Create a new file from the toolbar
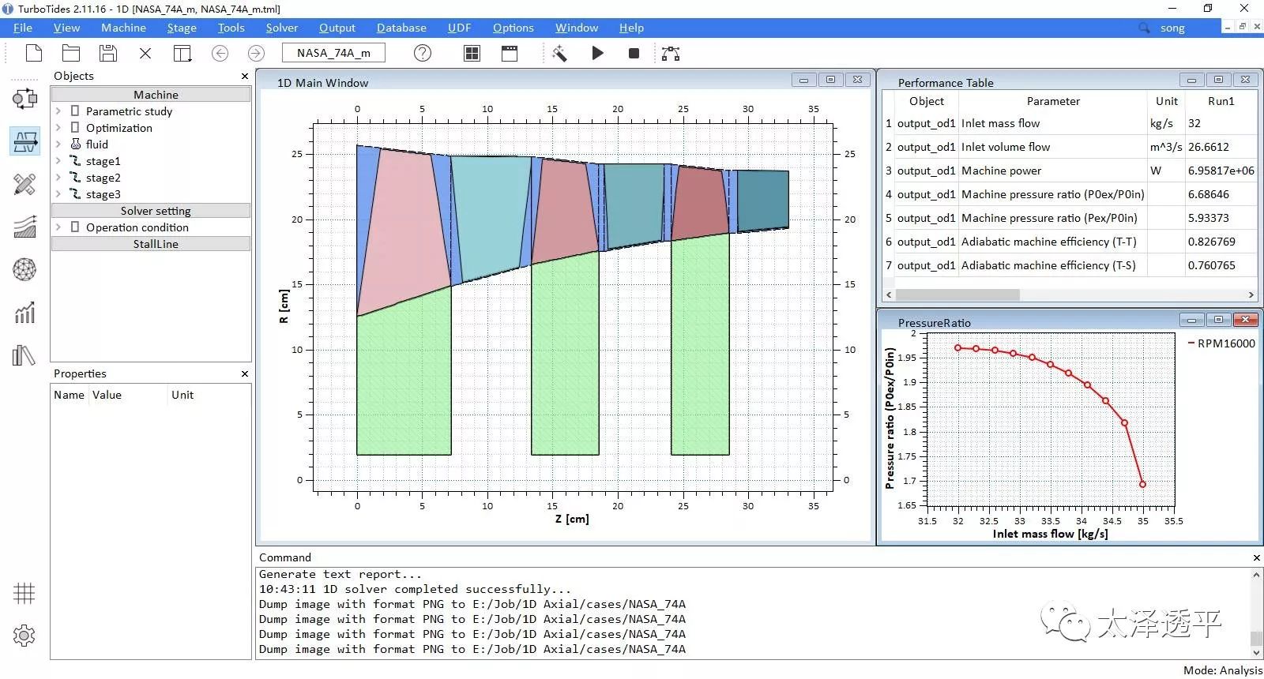1264x679 pixels. (x=34, y=54)
